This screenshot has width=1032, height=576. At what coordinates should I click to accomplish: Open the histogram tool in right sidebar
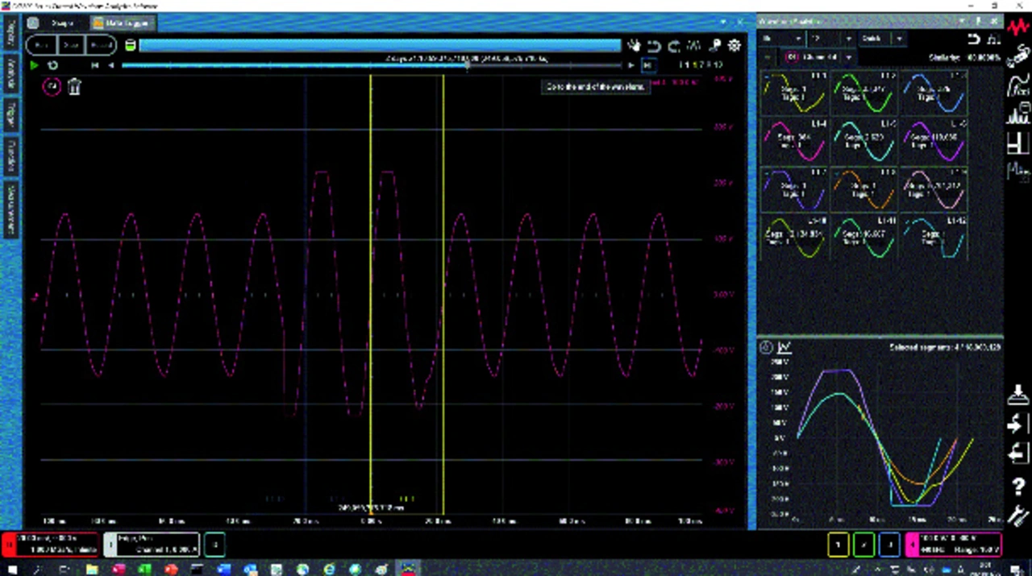[1018, 114]
